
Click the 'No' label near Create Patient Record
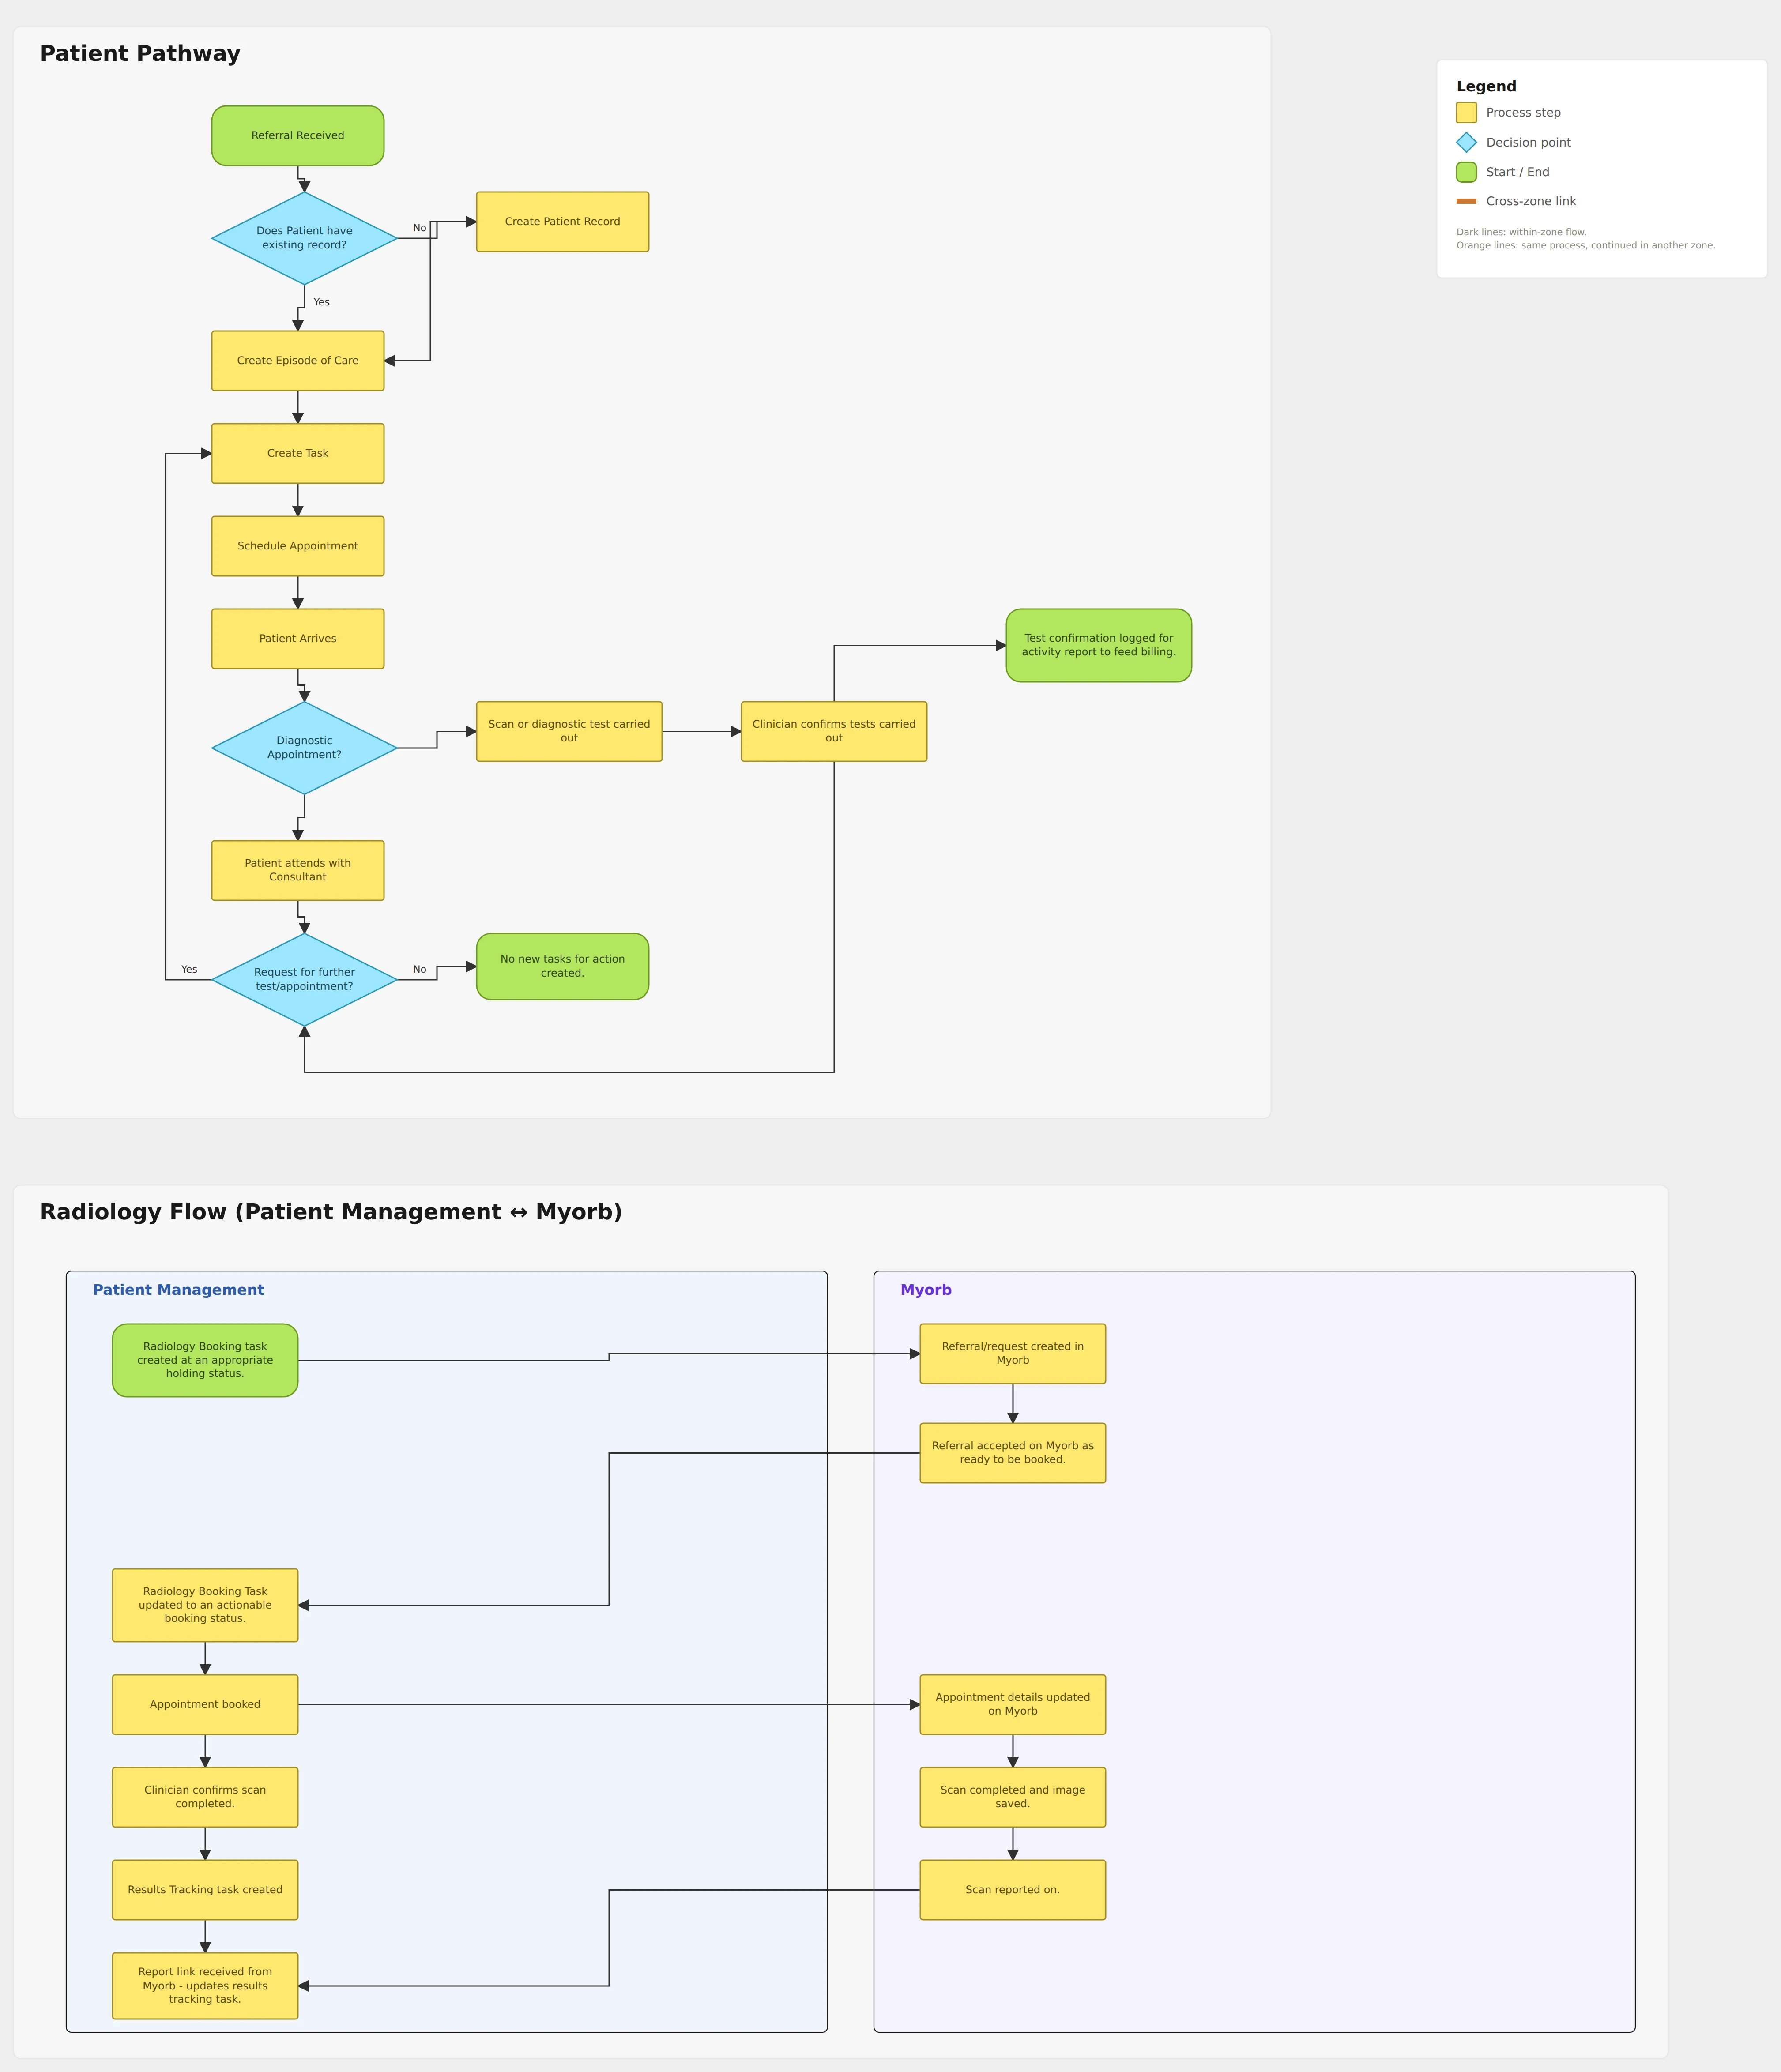pos(420,228)
